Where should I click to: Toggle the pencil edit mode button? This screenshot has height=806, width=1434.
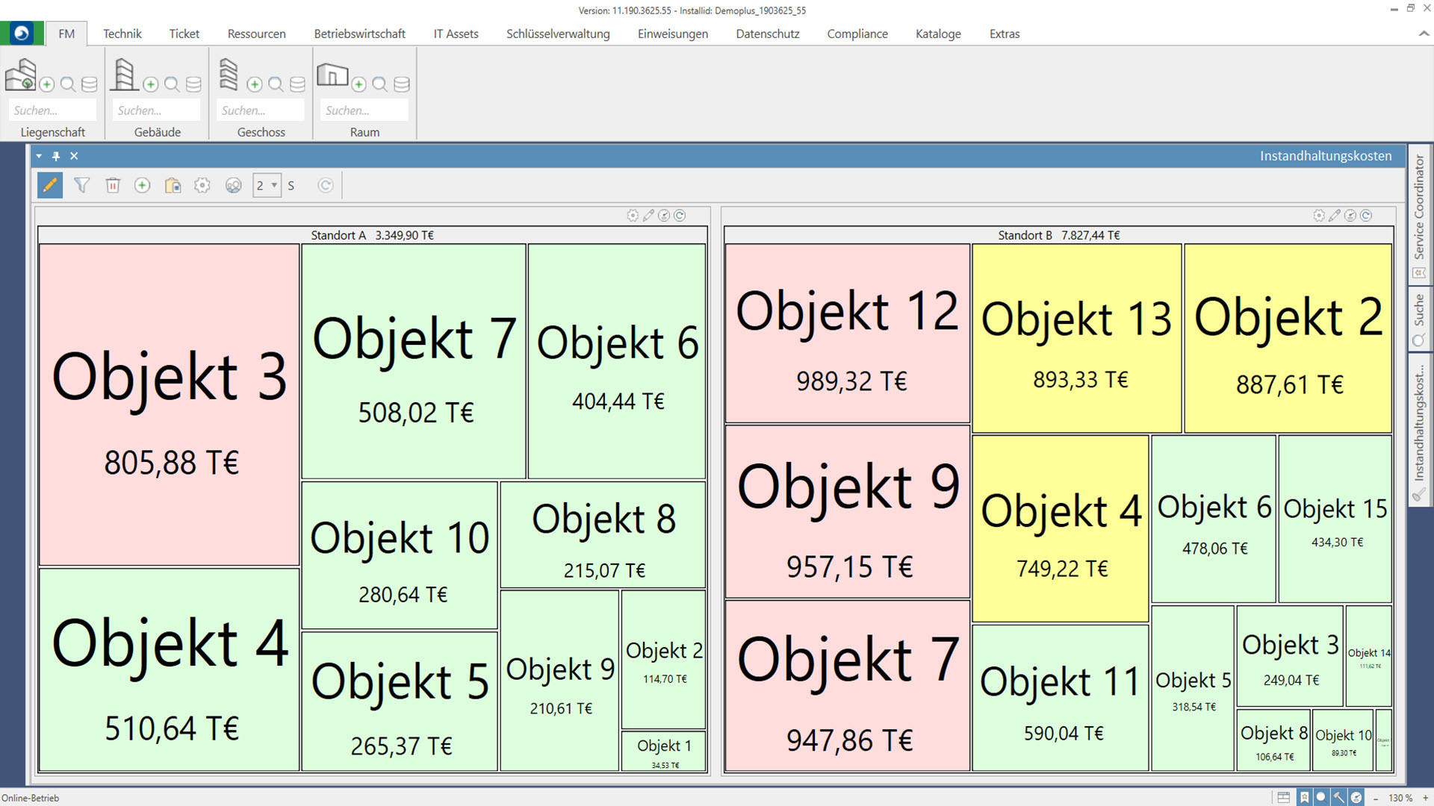click(50, 185)
